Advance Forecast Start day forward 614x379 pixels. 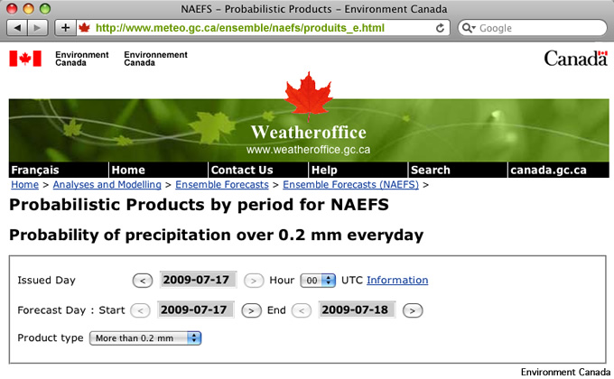(251, 311)
